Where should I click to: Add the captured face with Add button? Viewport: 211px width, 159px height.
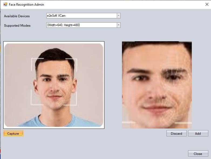point(198,133)
